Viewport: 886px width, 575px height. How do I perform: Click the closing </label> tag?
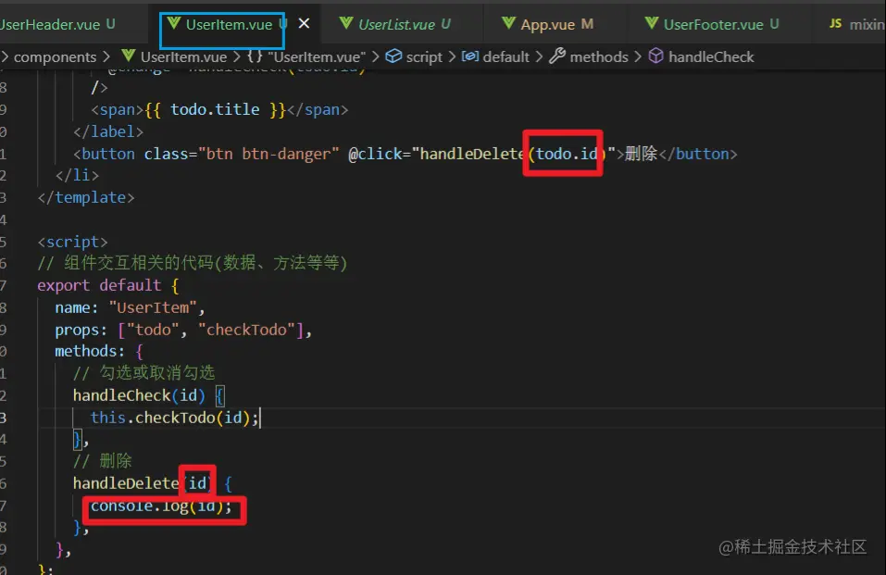pos(108,131)
